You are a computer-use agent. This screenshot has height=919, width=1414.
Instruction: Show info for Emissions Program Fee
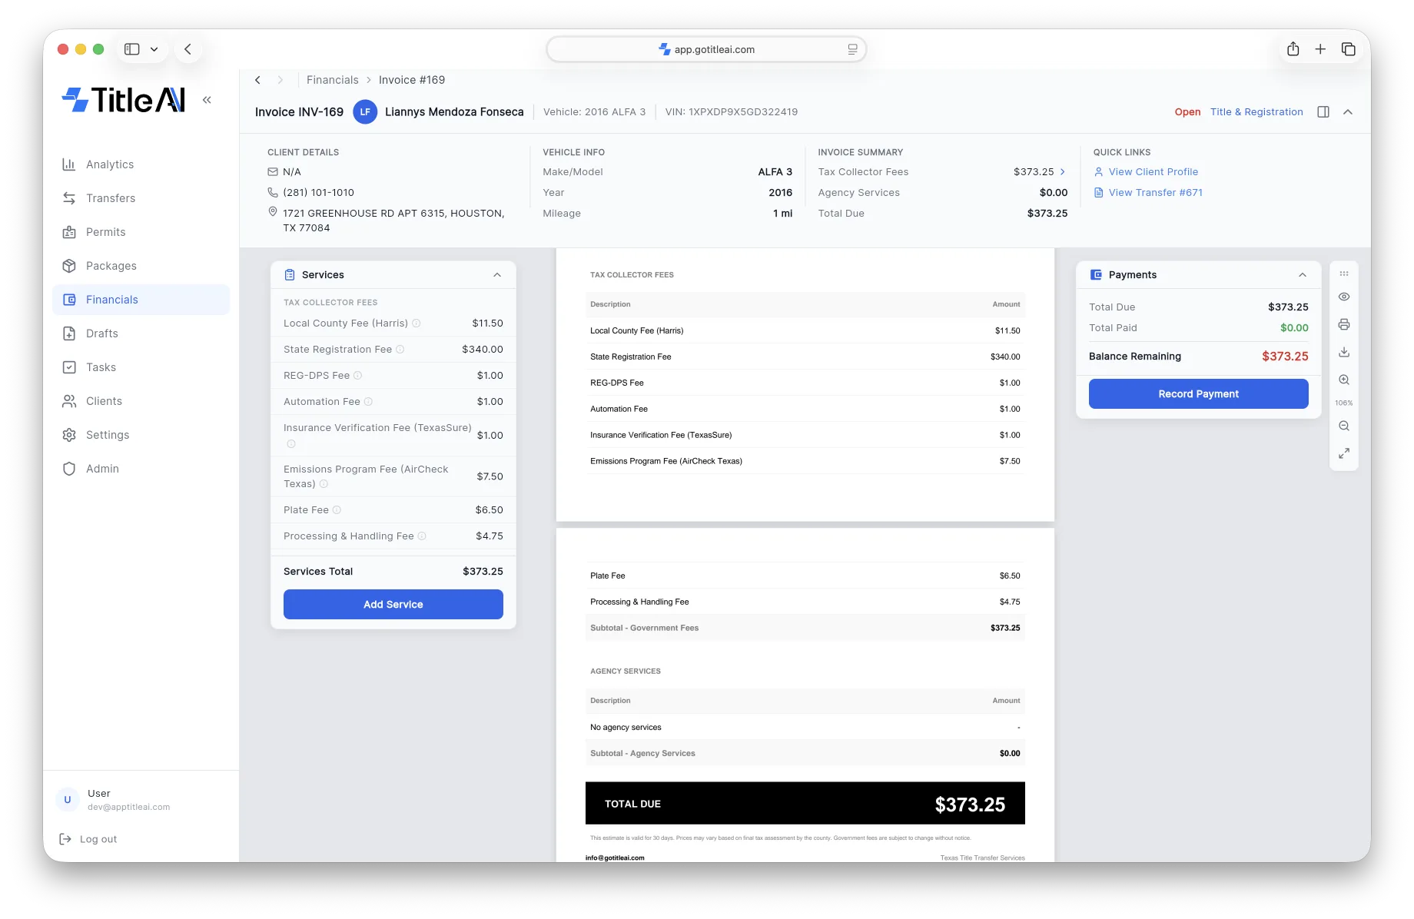pos(324,484)
